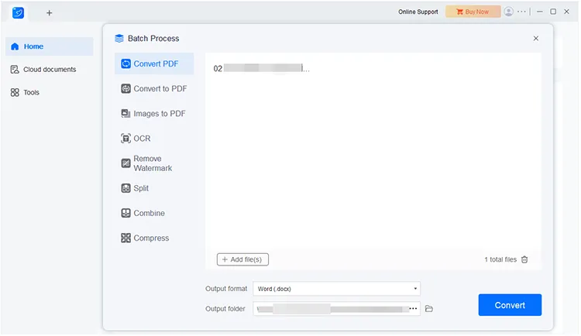Open the Output format dropdown
581x336 pixels.
point(336,289)
